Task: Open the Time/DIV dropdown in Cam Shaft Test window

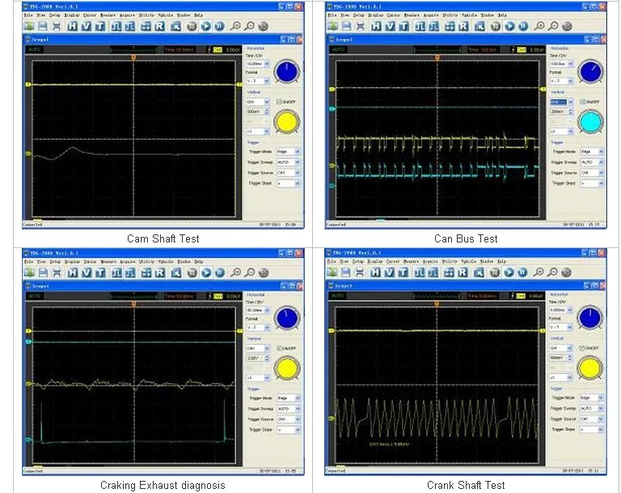Action: (258, 64)
